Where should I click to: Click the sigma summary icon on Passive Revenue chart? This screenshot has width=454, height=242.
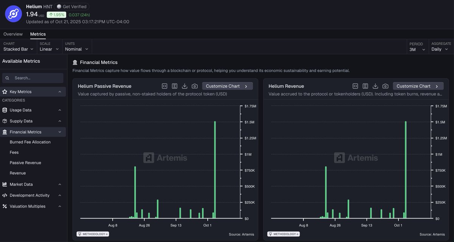click(174, 86)
